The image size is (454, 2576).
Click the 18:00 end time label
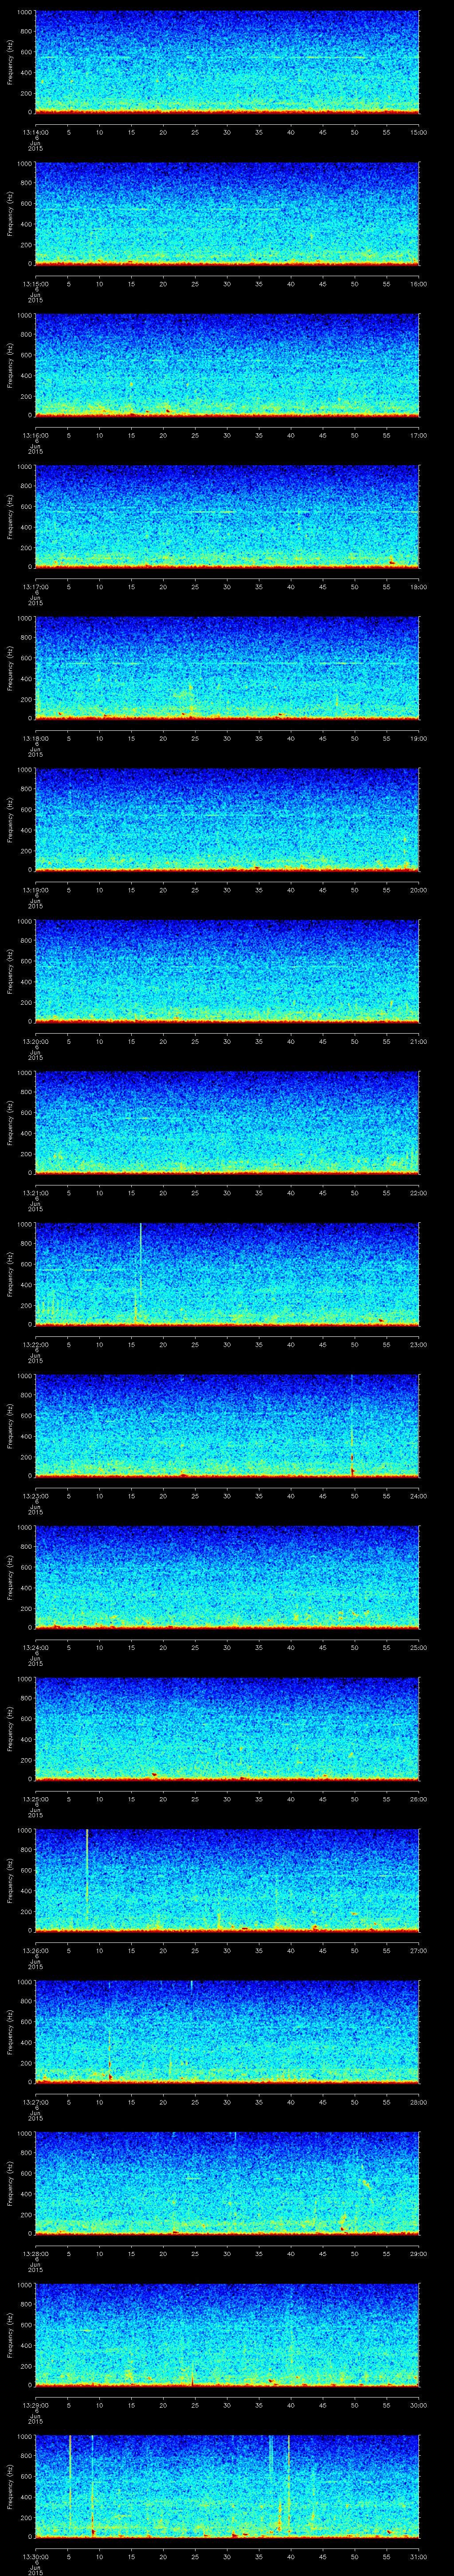coord(418,587)
